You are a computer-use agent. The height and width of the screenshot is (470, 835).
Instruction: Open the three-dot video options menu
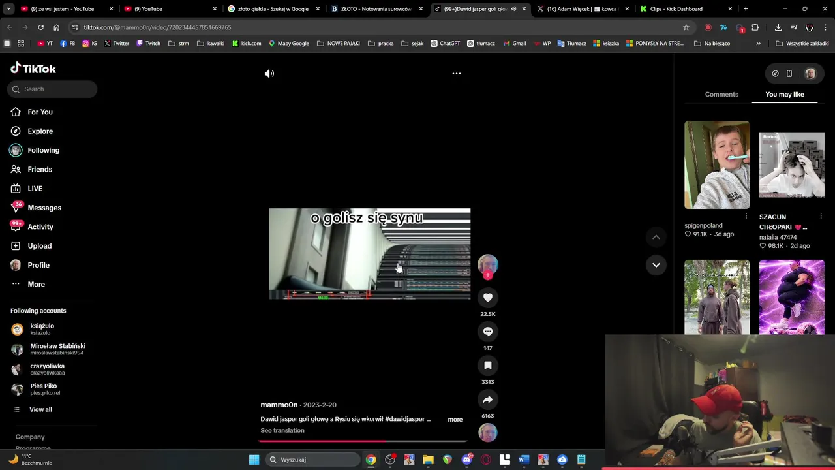457,74
